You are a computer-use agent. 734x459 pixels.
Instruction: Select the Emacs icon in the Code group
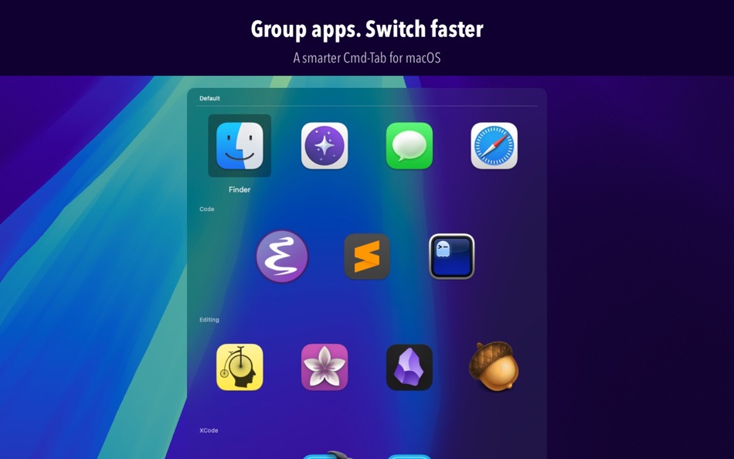(x=281, y=257)
